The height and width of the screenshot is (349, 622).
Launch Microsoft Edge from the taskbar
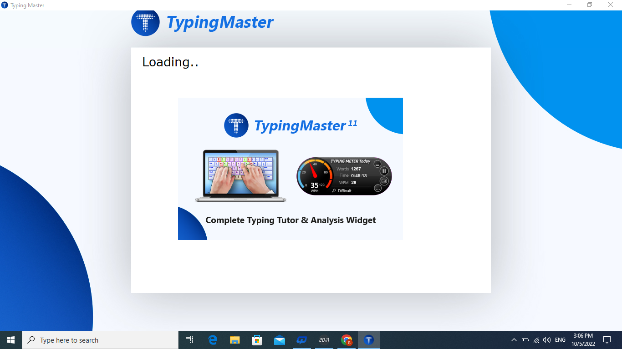[x=213, y=340]
